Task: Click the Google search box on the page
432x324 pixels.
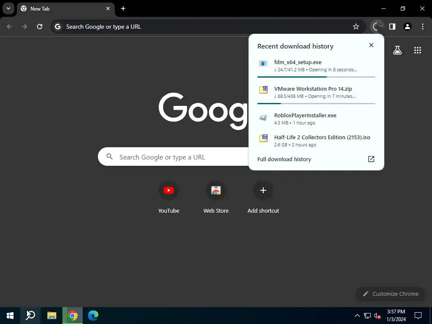Action: [173, 157]
